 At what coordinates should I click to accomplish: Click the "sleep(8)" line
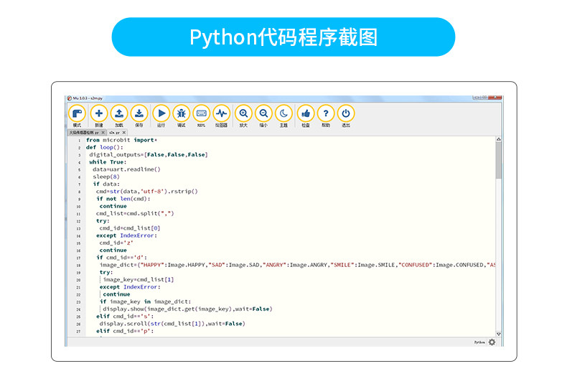[x=106, y=177]
